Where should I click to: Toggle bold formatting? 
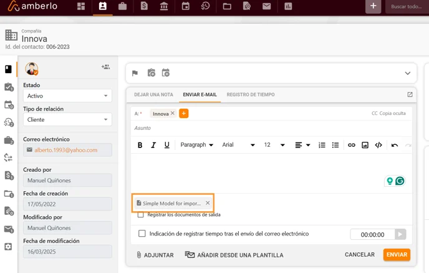(x=140, y=145)
